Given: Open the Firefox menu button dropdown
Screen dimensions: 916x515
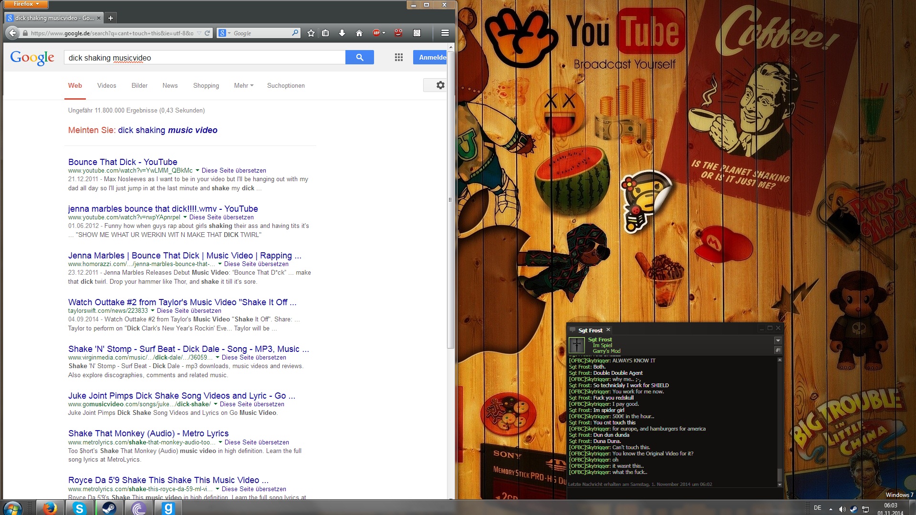Looking at the screenshot, I should coord(26,4).
